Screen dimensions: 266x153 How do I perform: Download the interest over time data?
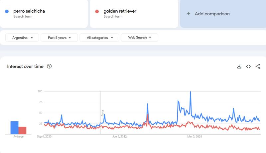click(239, 66)
